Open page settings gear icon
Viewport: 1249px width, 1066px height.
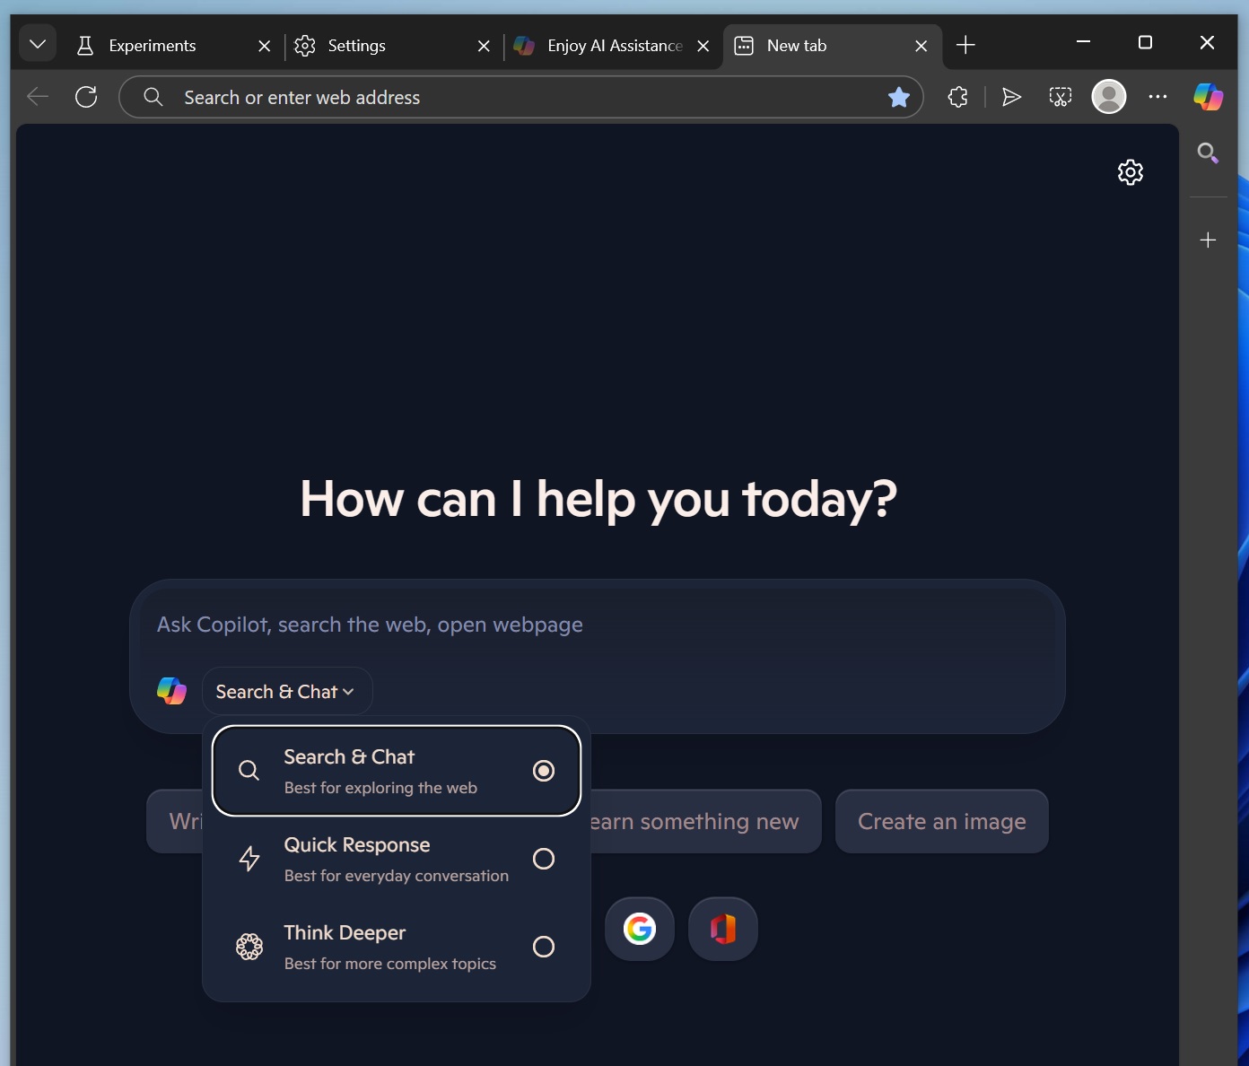click(1130, 171)
